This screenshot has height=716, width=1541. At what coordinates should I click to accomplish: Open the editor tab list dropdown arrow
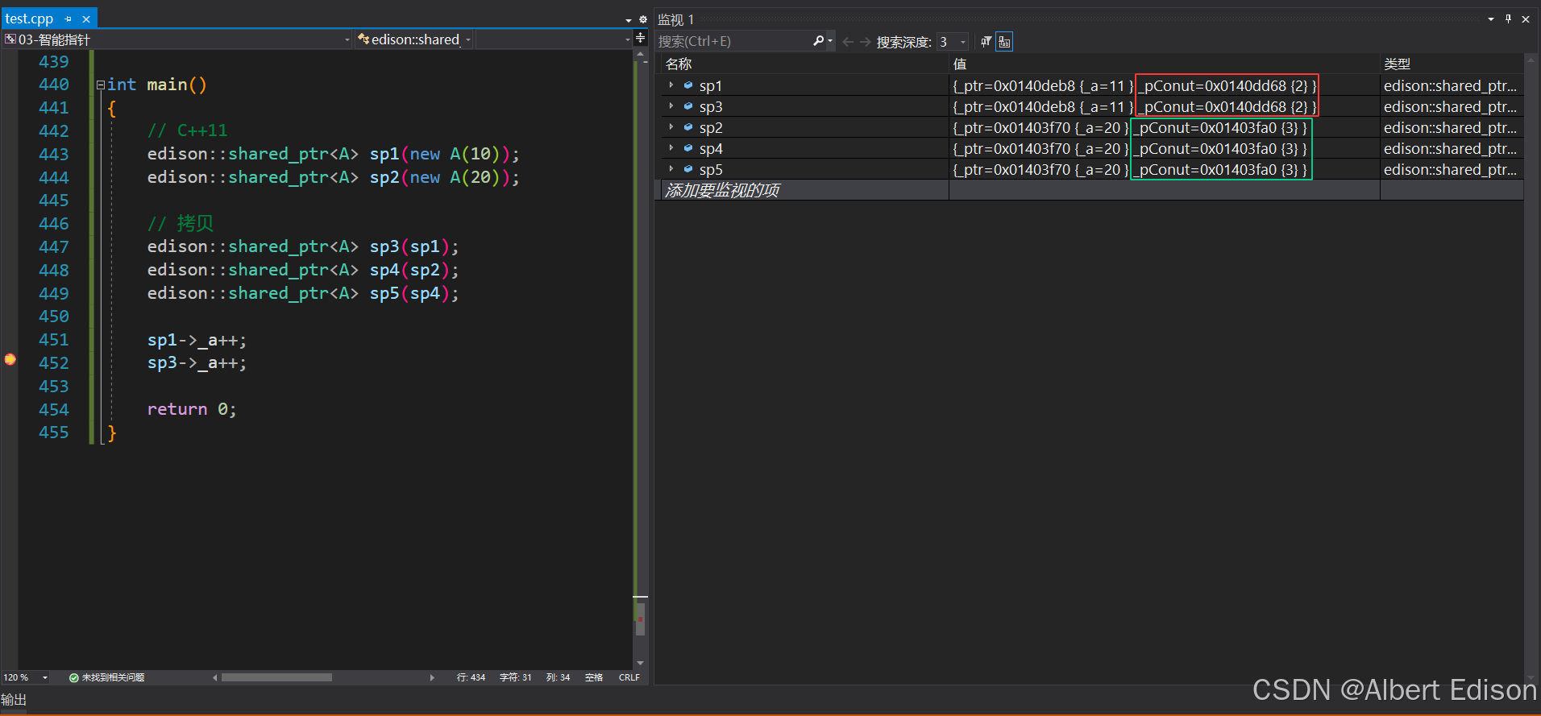[629, 19]
